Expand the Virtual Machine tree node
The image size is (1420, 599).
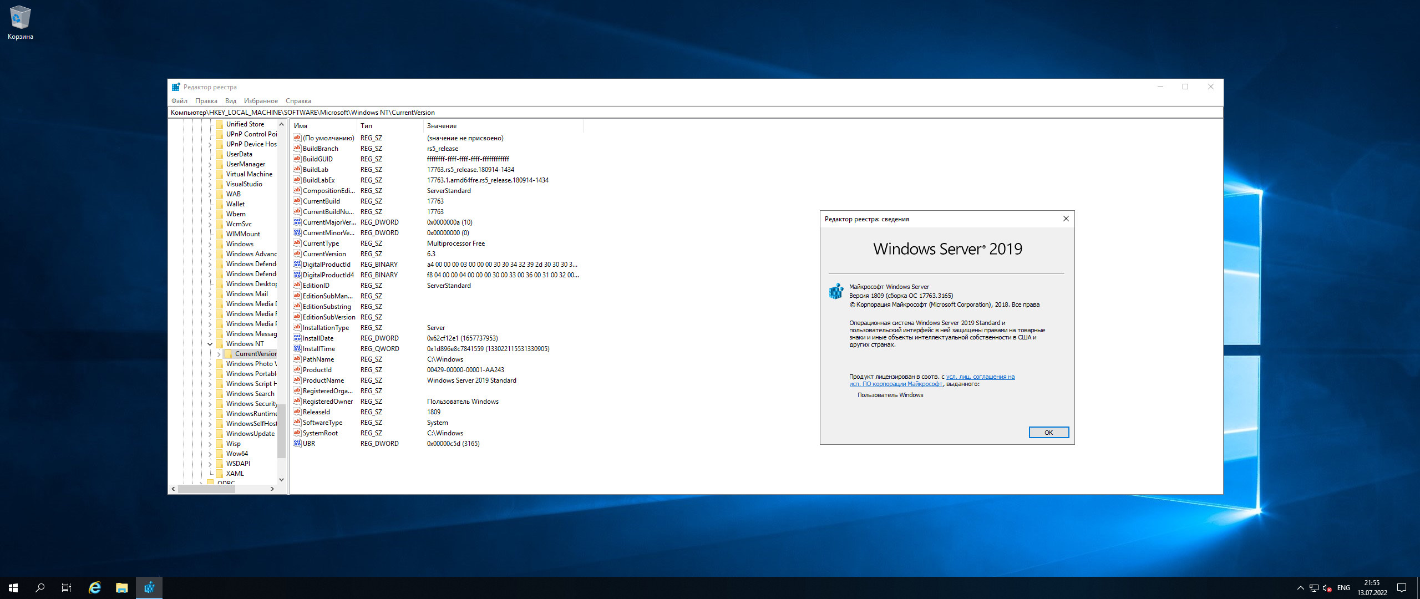coord(210,174)
